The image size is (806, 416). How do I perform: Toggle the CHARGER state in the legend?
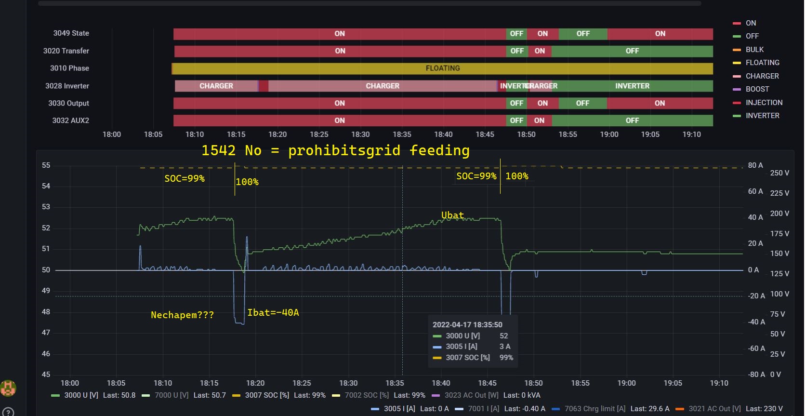point(762,76)
